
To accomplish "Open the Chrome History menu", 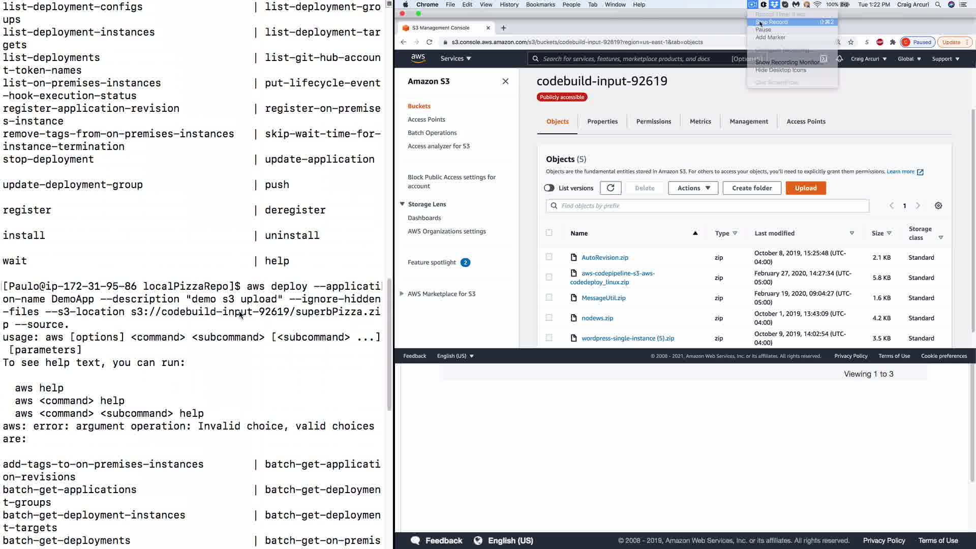I will (509, 5).
